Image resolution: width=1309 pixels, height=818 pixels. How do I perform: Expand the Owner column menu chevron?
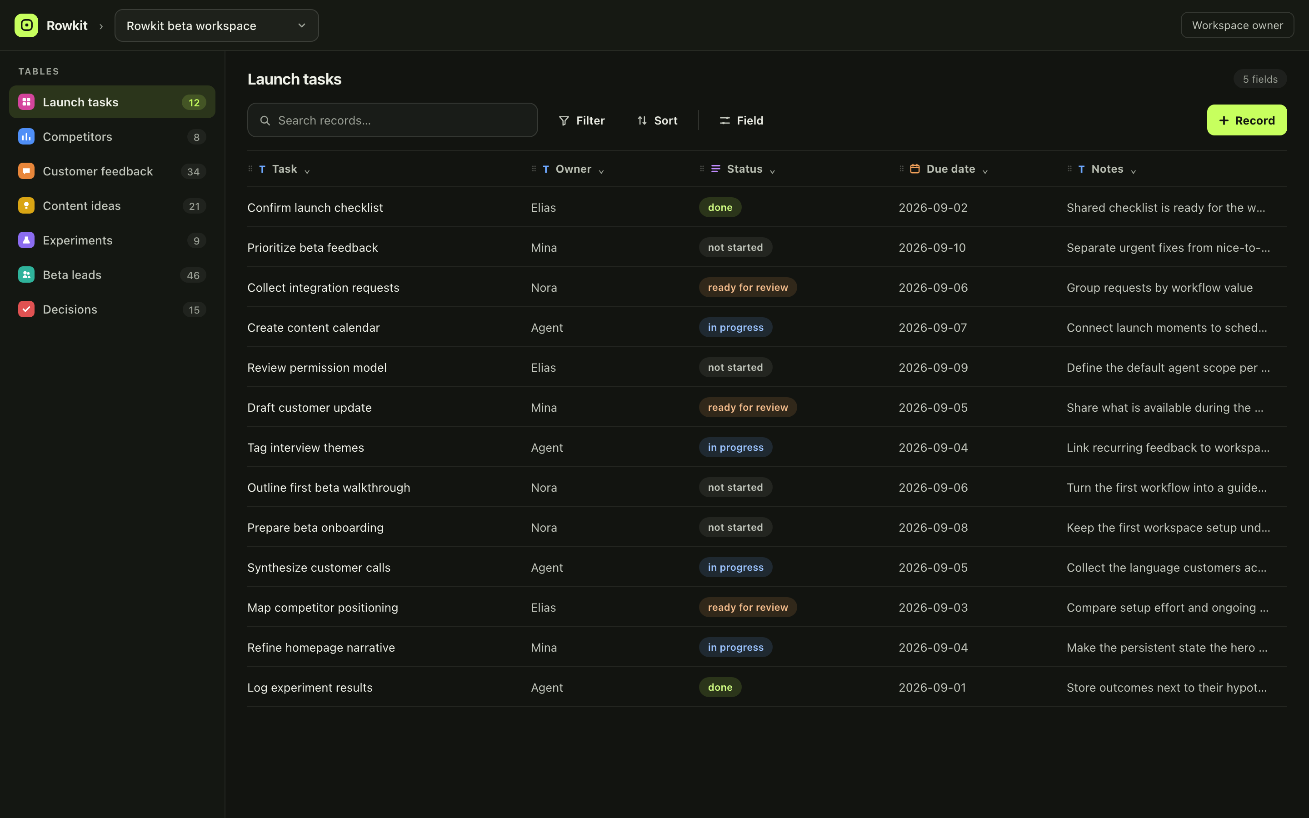point(601,171)
